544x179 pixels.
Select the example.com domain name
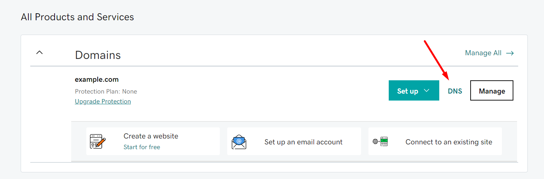point(97,80)
